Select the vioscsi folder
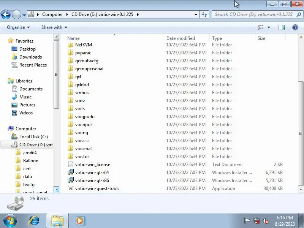304x228 pixels. [x=82, y=141]
